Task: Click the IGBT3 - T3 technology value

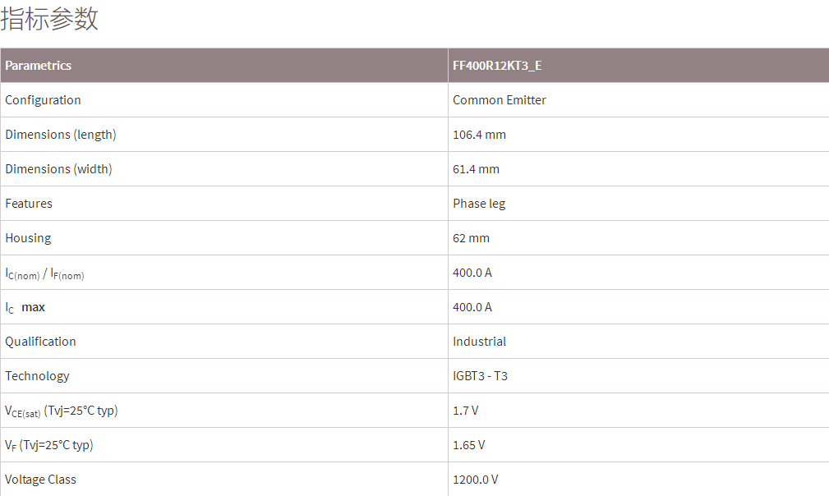Action: tap(480, 376)
